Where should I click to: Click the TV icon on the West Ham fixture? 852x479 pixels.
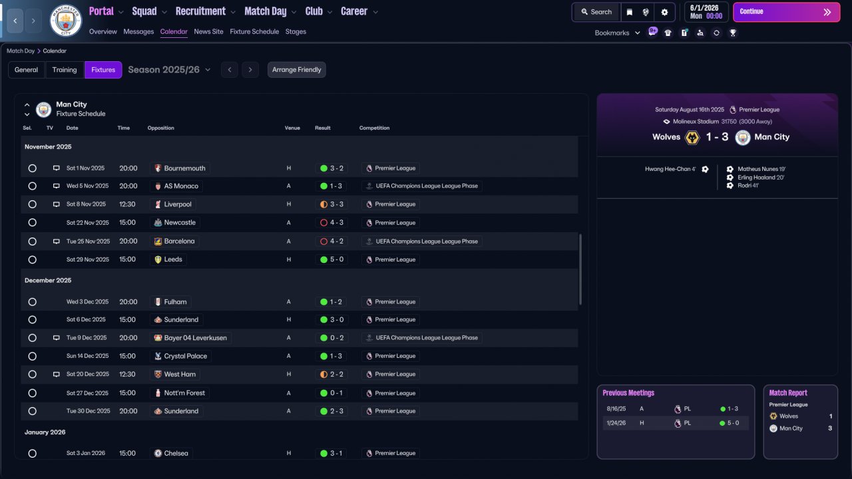point(57,375)
